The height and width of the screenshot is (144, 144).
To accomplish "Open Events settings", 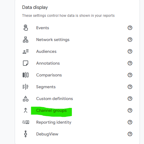I will coord(43,28).
